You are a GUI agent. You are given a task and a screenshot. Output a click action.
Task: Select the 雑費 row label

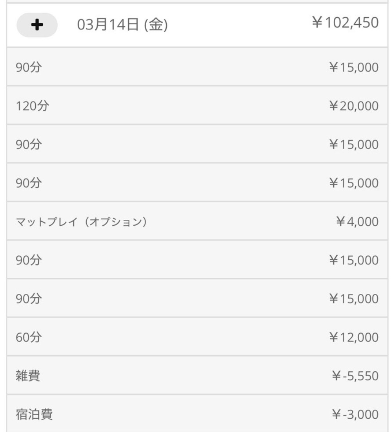pos(28,376)
